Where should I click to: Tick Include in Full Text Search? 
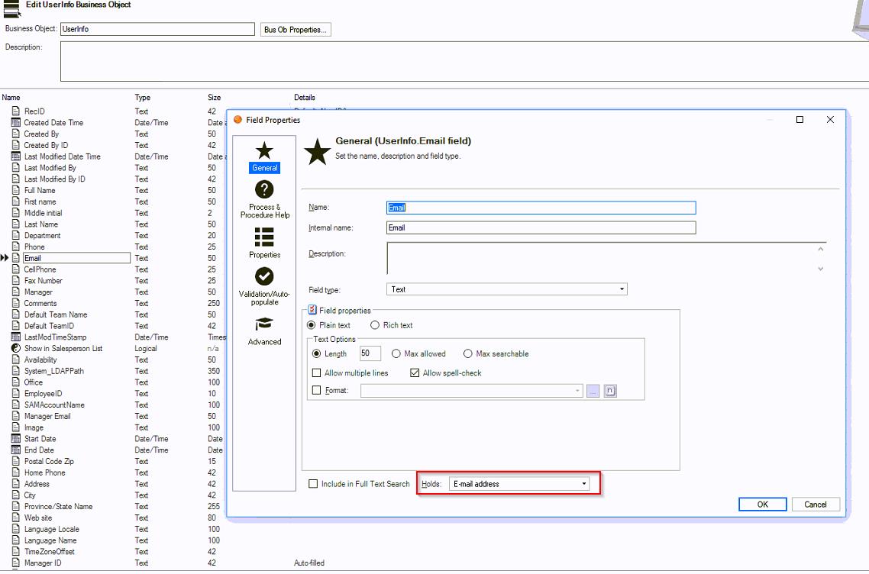tap(313, 484)
